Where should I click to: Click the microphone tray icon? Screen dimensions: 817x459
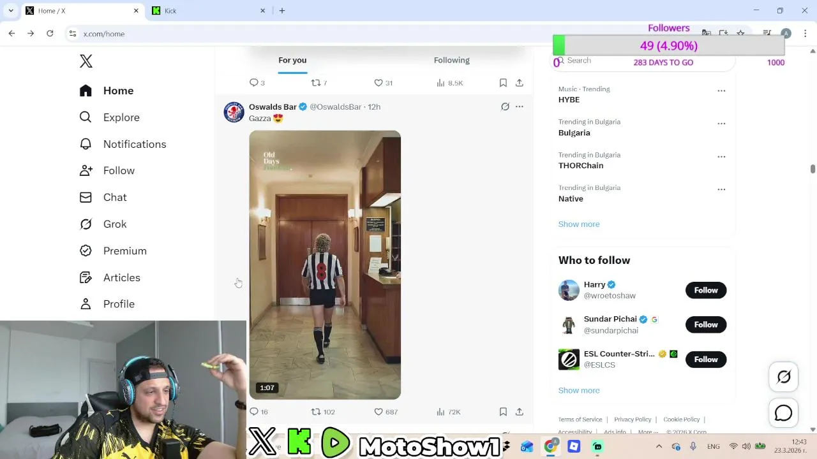(x=693, y=446)
